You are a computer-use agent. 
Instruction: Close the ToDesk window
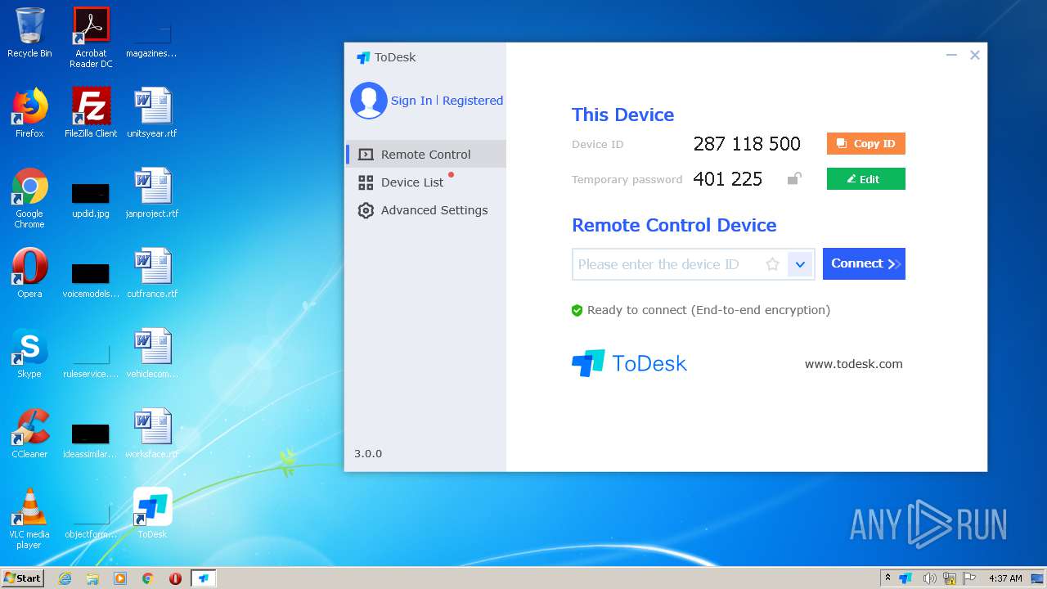[974, 55]
